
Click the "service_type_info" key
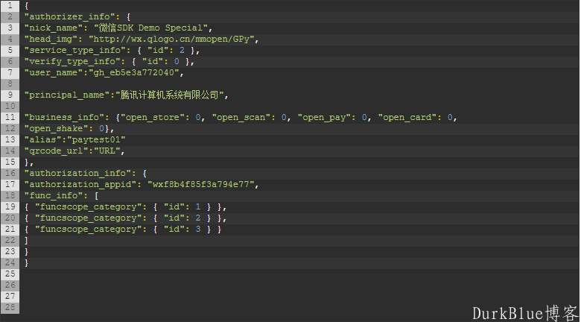point(75,50)
